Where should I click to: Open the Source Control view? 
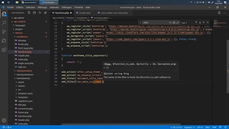point(4,32)
